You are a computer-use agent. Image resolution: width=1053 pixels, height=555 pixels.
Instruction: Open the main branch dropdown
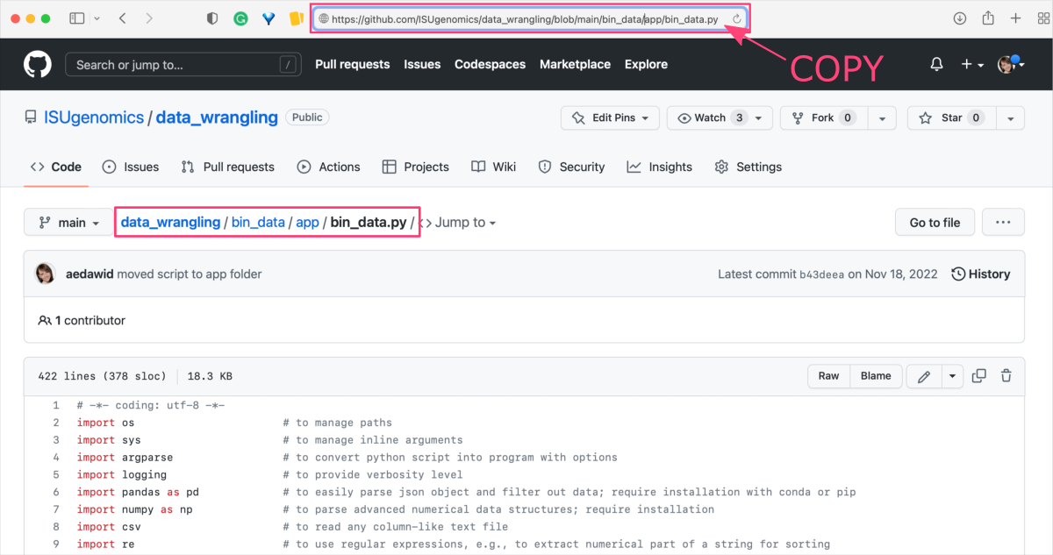68,222
